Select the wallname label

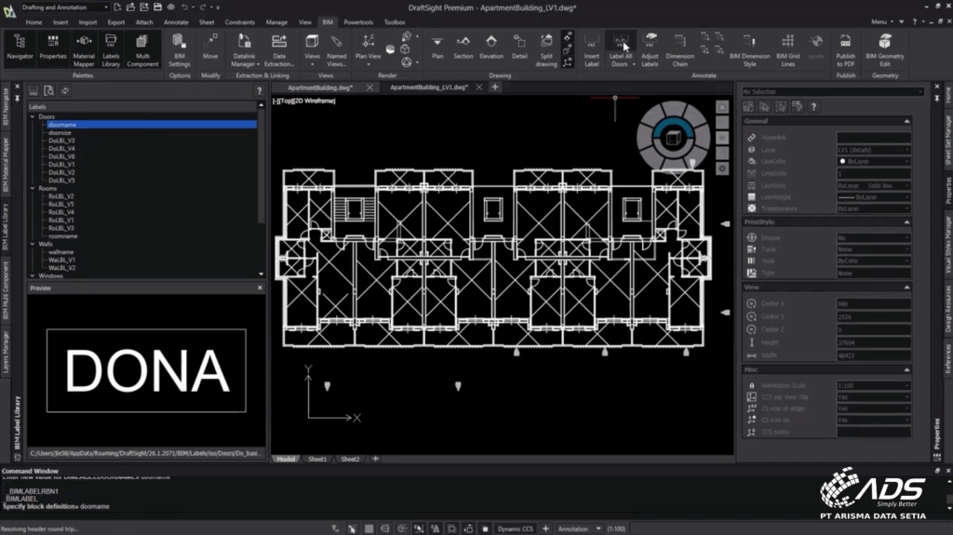60,252
